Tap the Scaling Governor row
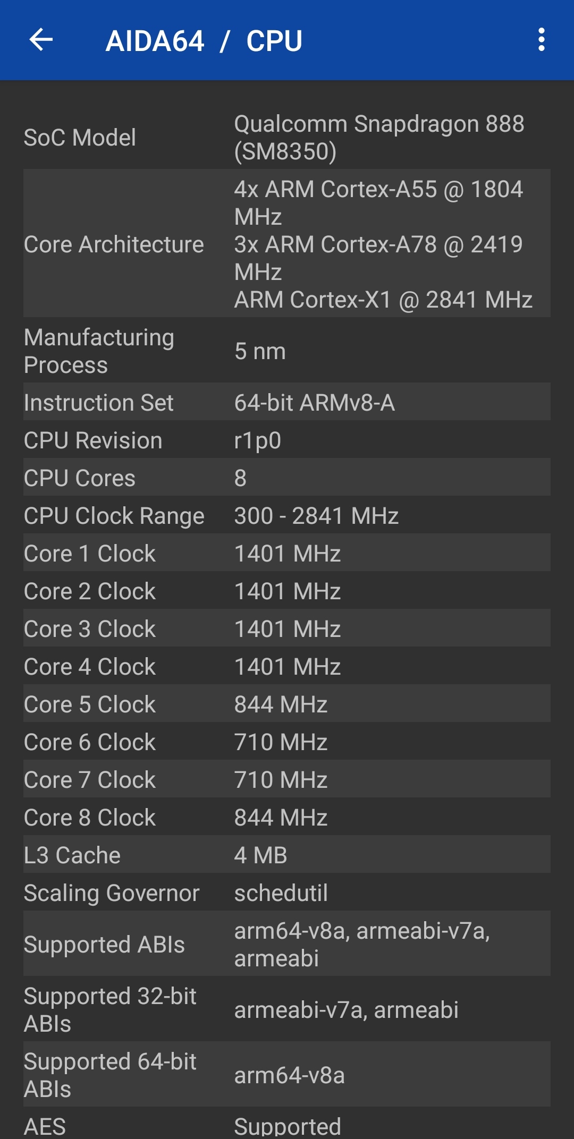574x1139 pixels. [287, 892]
